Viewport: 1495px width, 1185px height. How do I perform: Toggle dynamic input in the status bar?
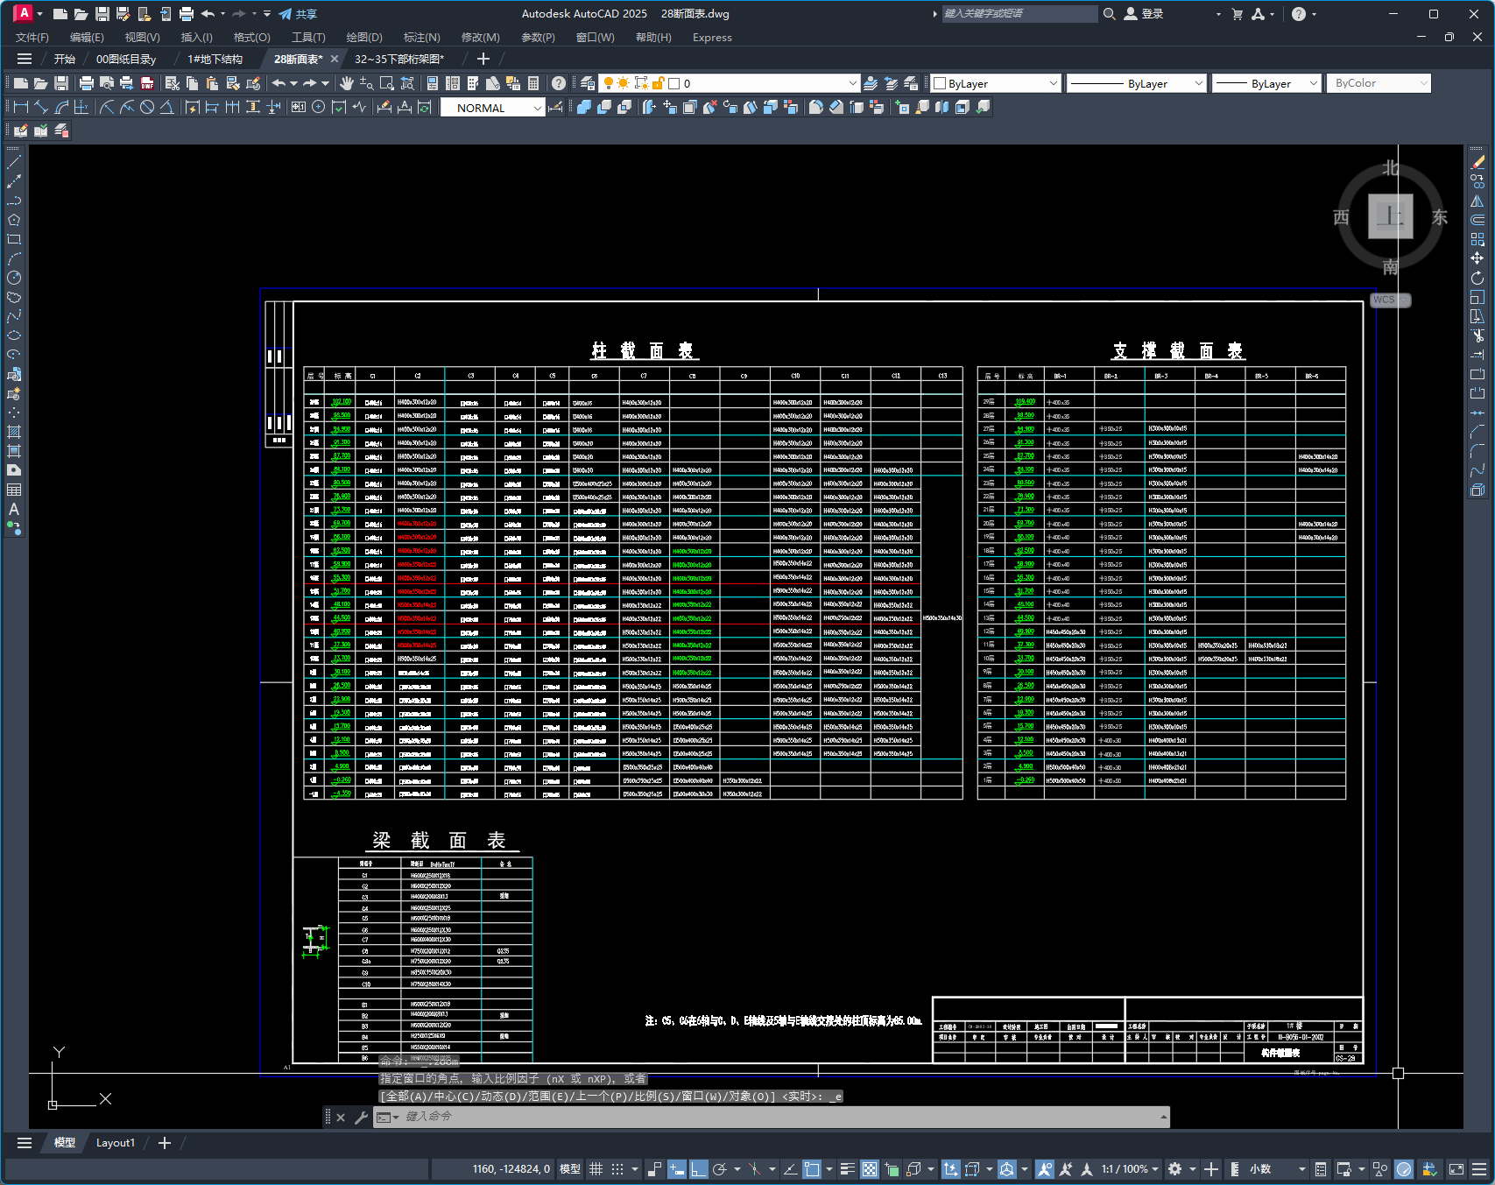(676, 1169)
